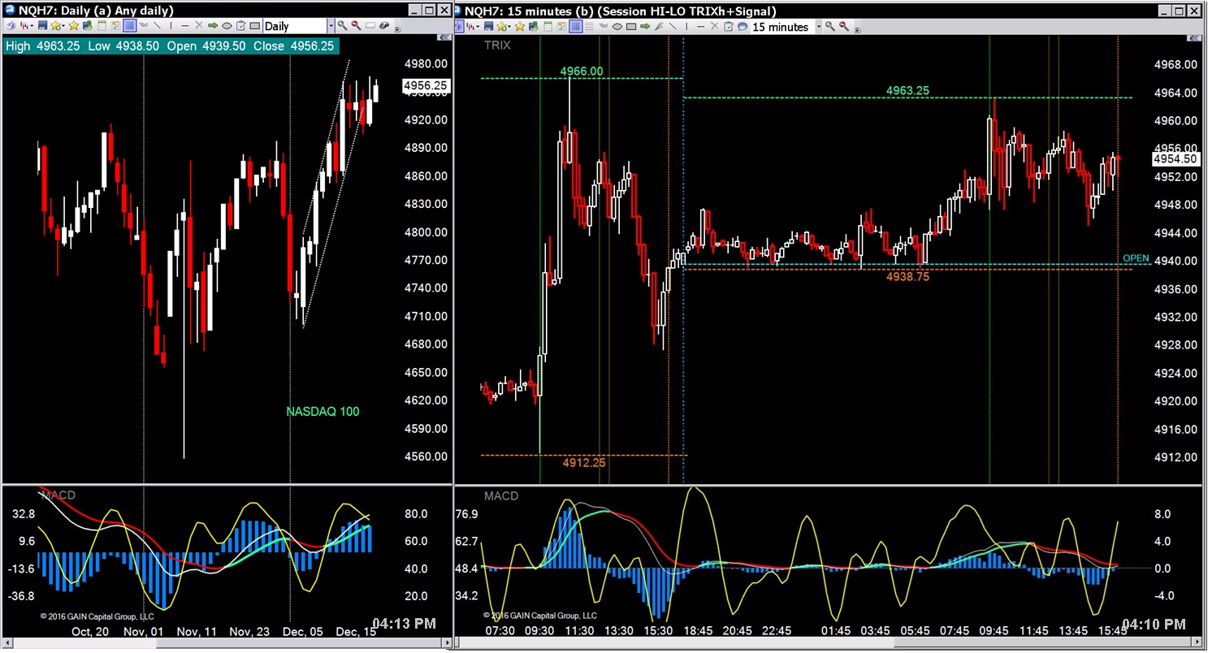Expand the 15 minutes interval dropdown arrow
This screenshot has width=1208, height=653.
coord(819,27)
